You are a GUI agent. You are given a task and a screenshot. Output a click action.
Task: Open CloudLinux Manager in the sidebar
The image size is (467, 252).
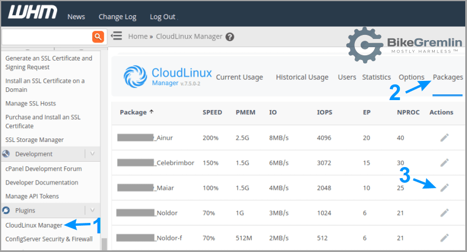[34, 225]
